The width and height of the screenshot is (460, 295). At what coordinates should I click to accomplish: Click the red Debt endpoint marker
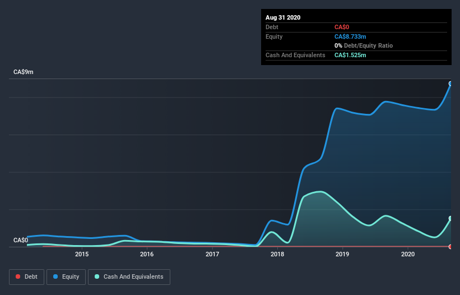pyautogui.click(x=450, y=247)
